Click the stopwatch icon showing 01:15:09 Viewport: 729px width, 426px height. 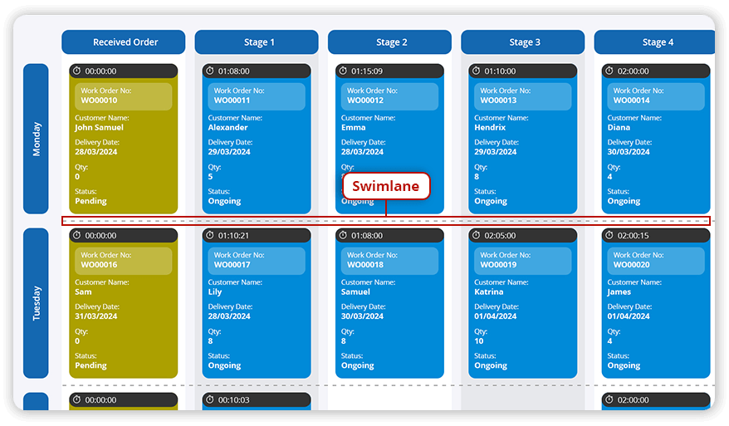tap(343, 71)
